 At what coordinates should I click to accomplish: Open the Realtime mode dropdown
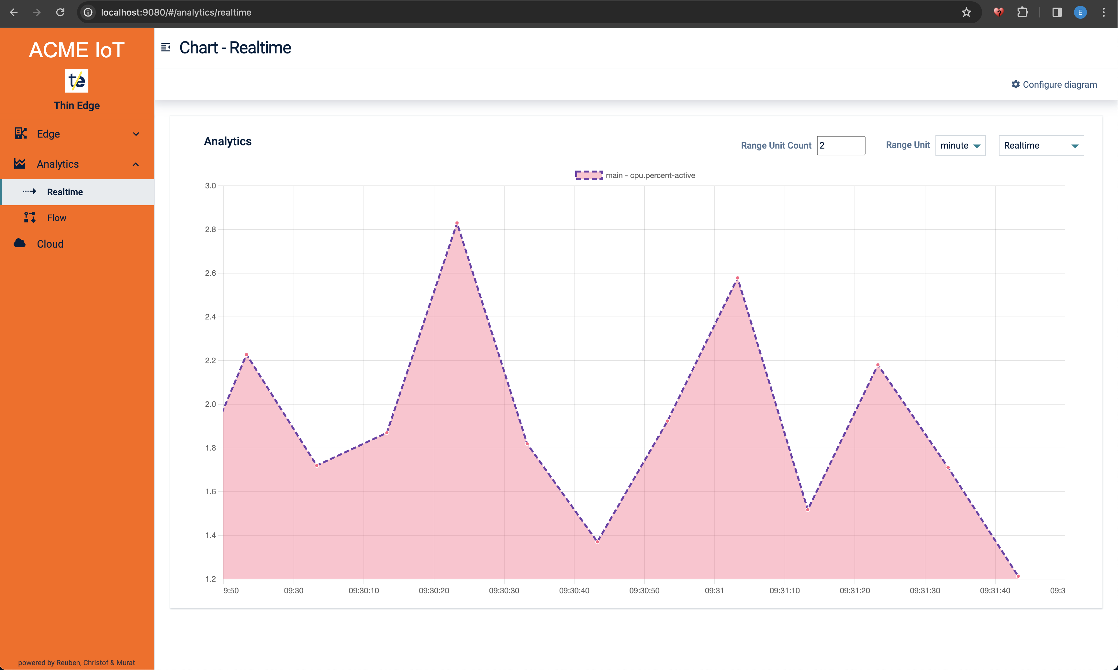(1041, 146)
